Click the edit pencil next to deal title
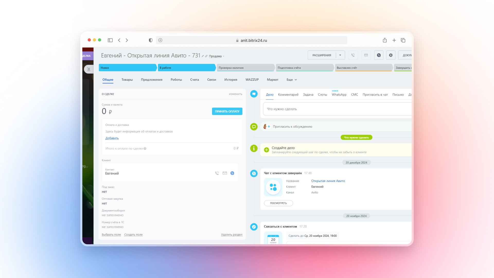 203,56
